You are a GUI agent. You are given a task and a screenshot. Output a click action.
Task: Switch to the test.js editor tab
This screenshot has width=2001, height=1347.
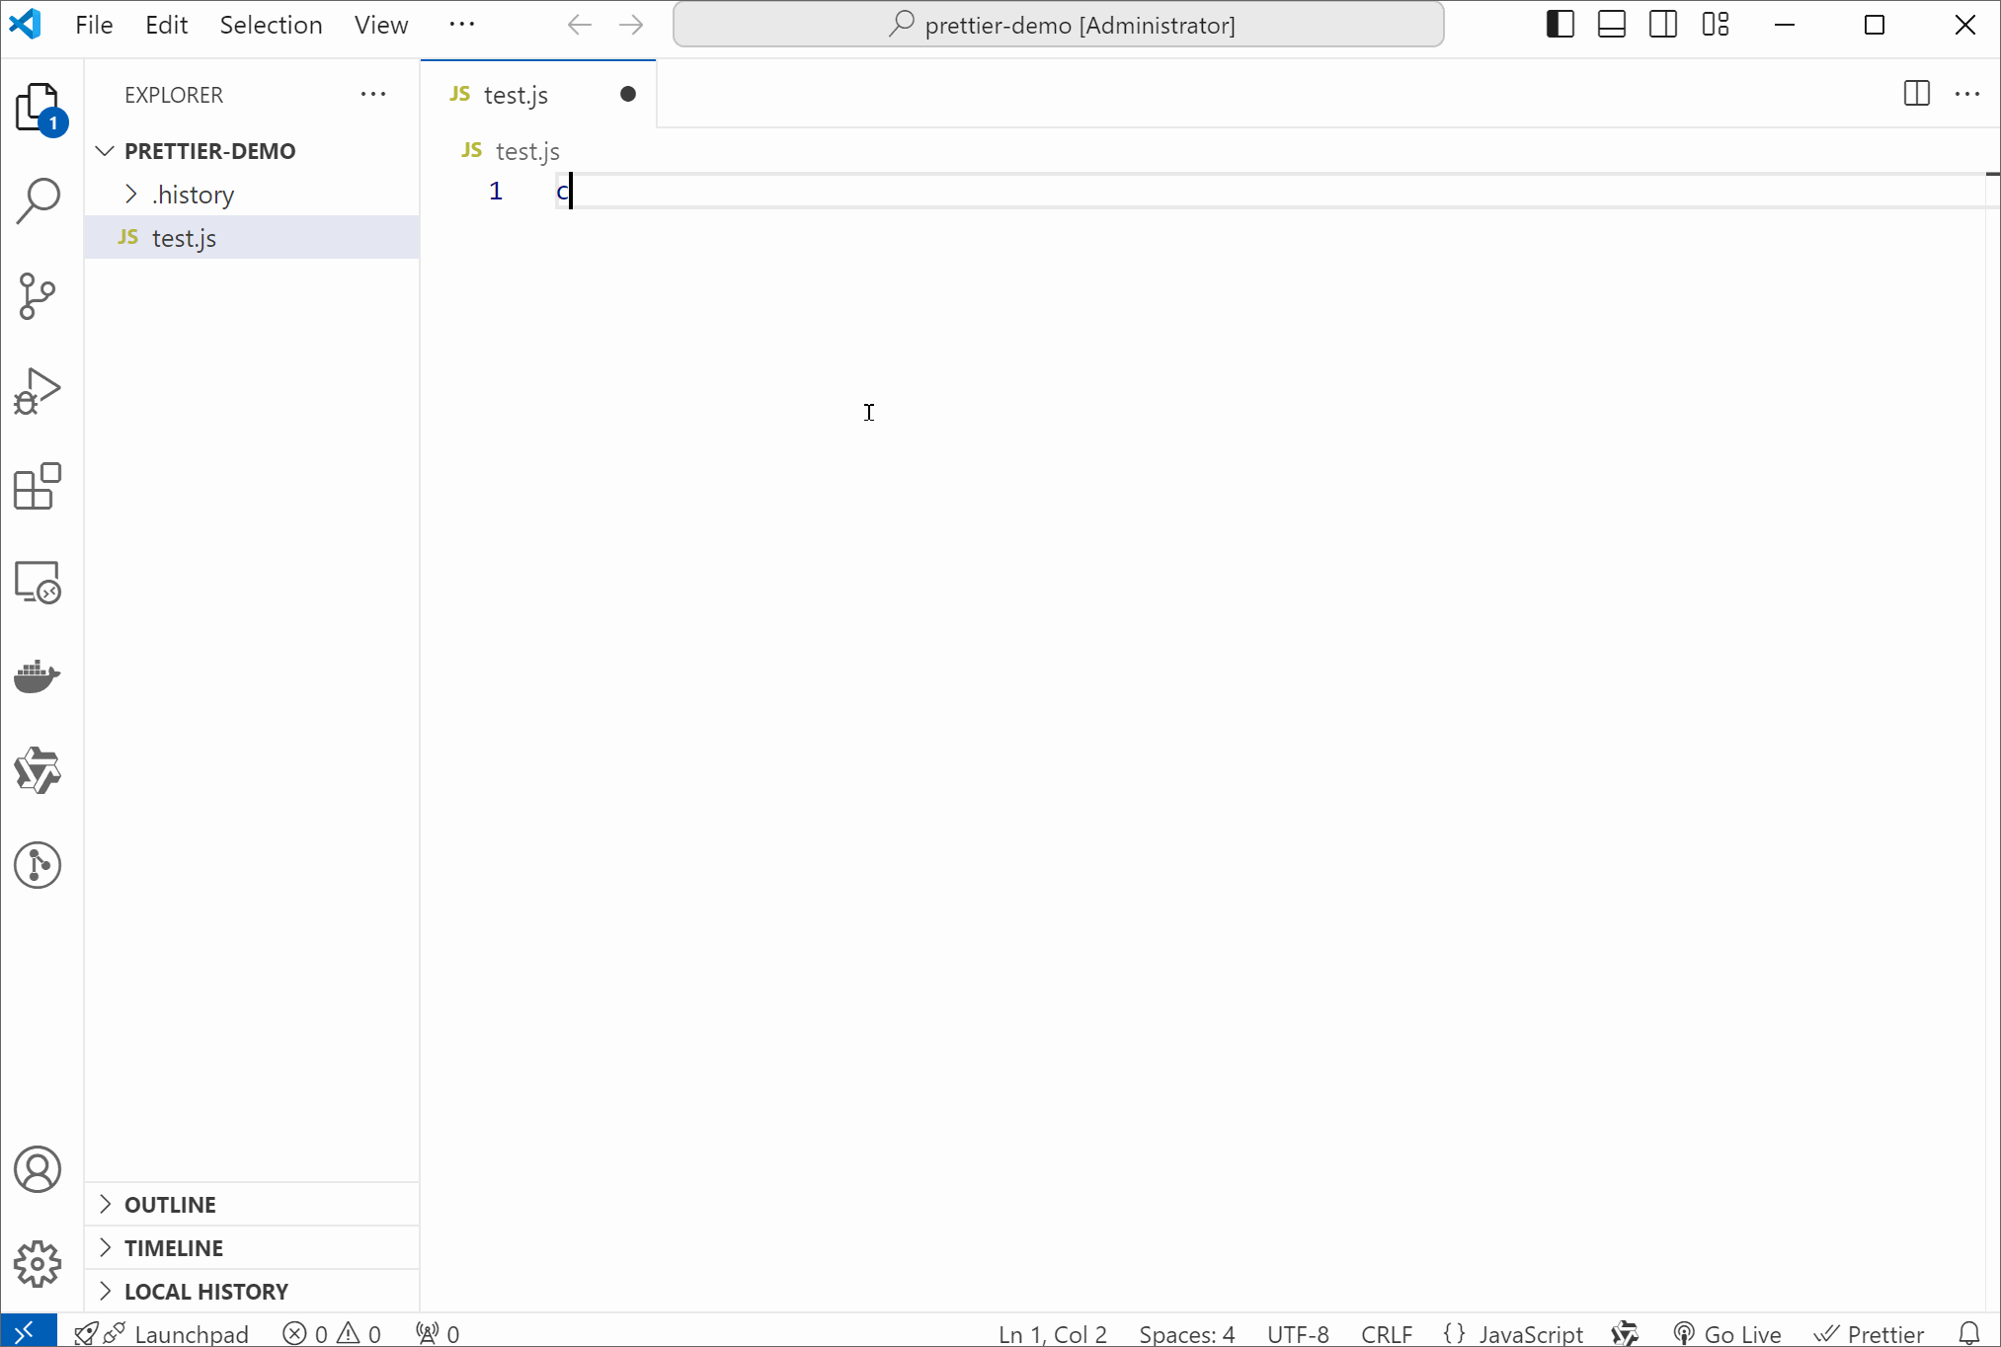518,94
